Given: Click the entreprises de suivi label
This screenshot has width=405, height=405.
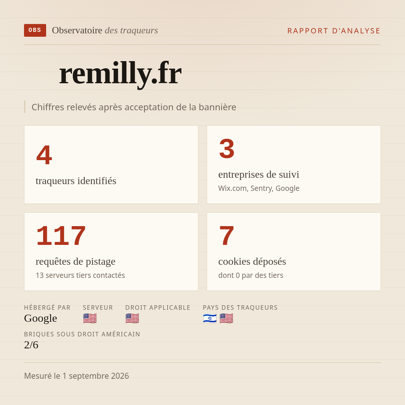Looking at the screenshot, I should click(x=258, y=174).
